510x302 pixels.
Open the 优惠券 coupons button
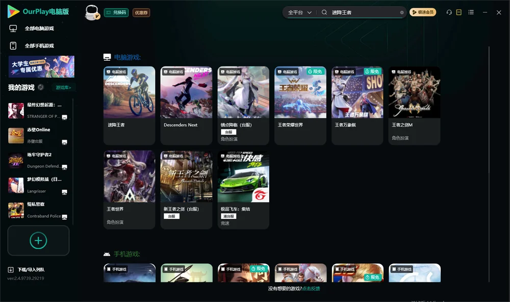coord(141,12)
